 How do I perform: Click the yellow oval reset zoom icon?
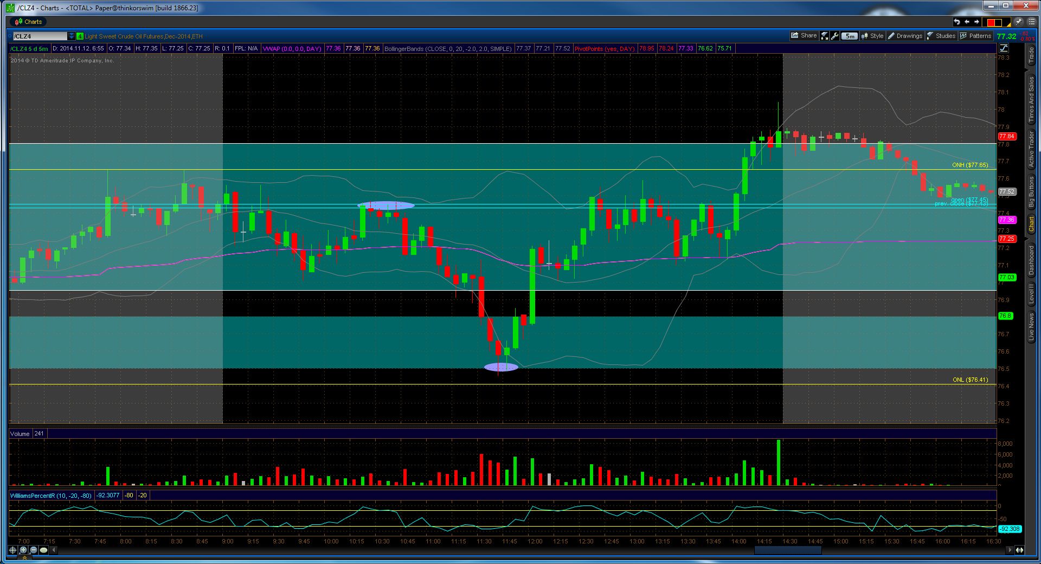(44, 550)
